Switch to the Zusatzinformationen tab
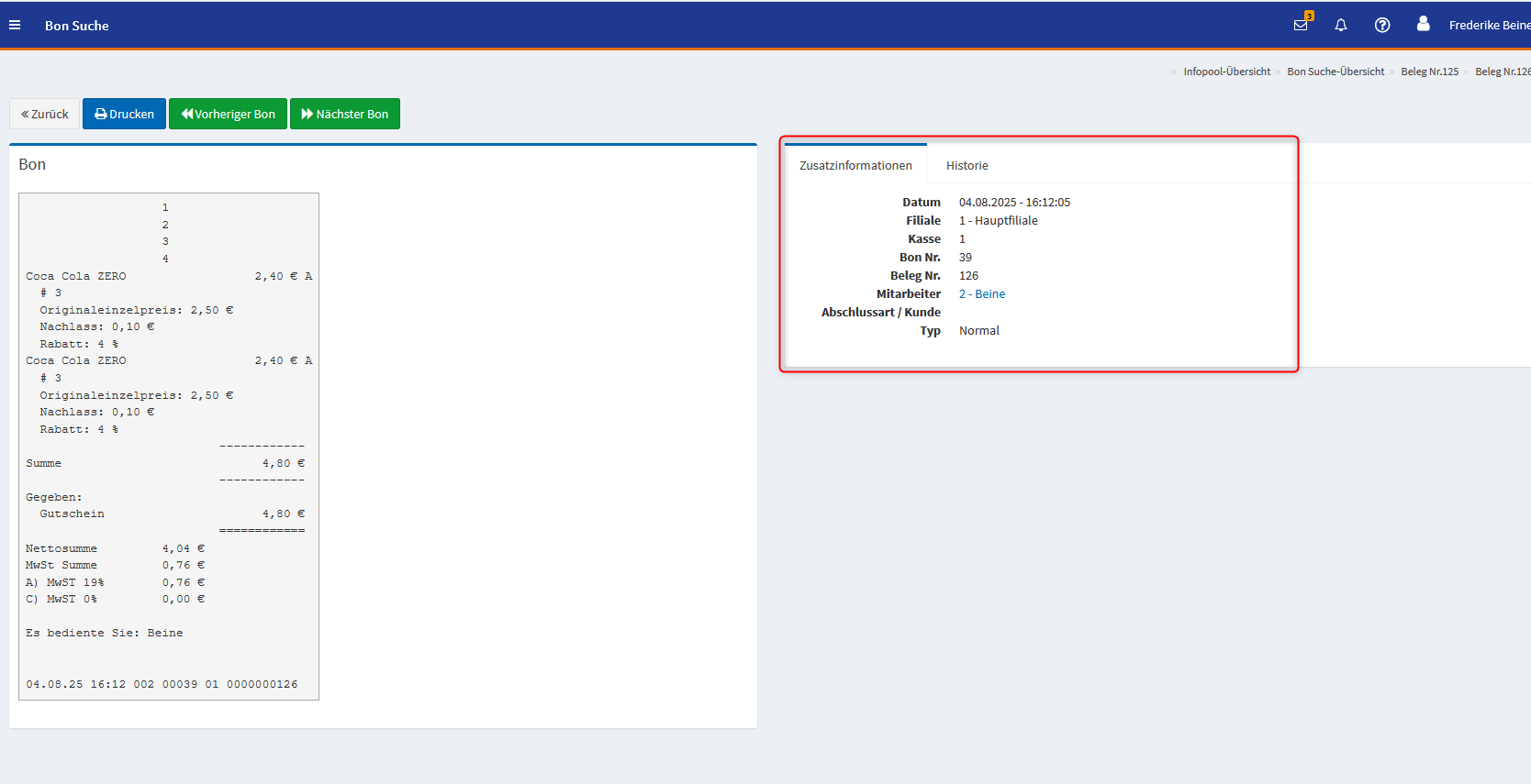This screenshot has width=1531, height=784. (x=855, y=166)
